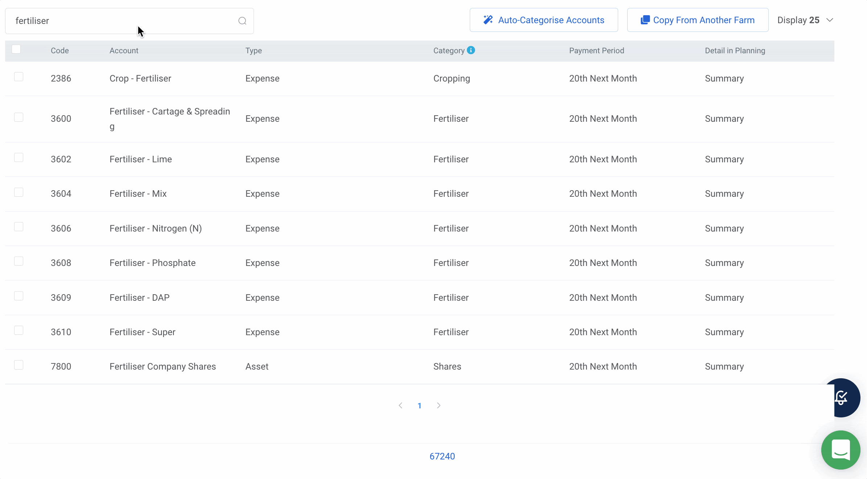867x479 pixels.
Task: Click the Payment Period column header
Action: [597, 51]
